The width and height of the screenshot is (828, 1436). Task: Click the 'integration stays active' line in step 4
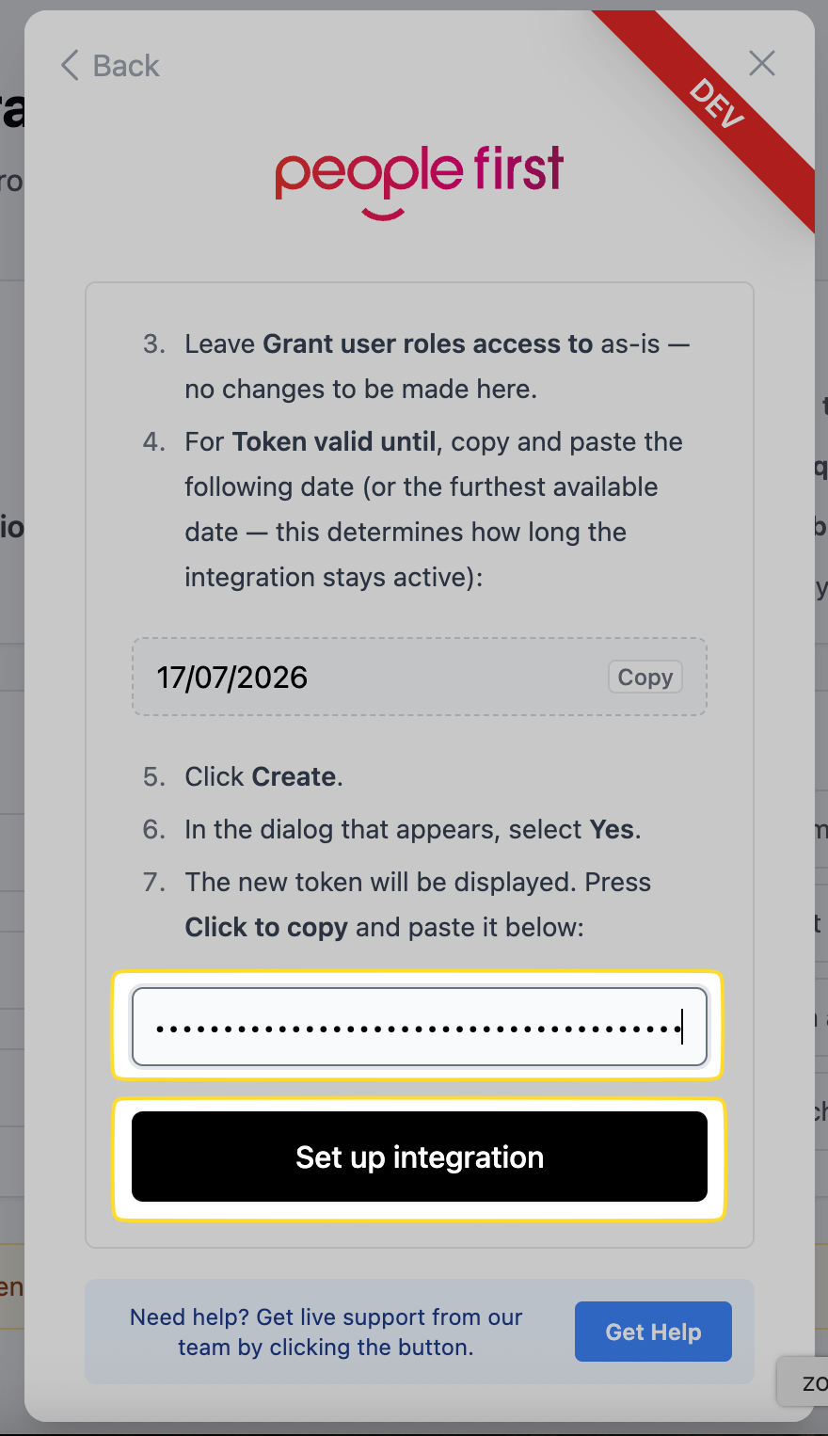point(333,578)
